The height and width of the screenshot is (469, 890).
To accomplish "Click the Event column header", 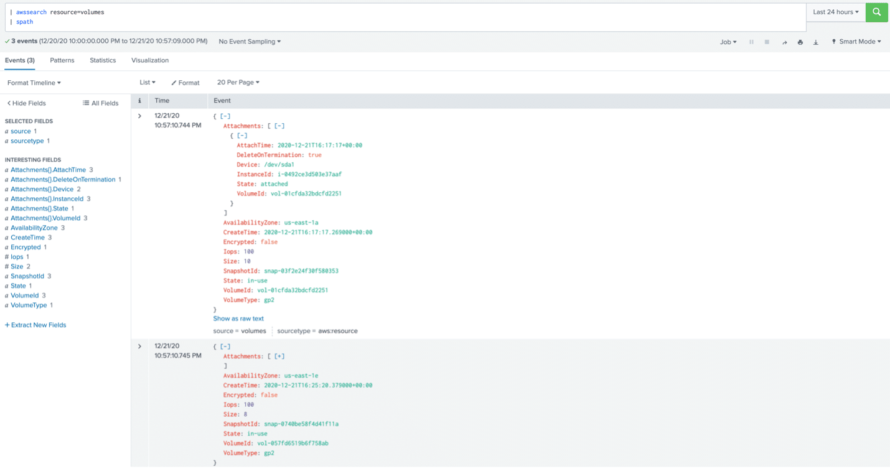I will (x=222, y=101).
